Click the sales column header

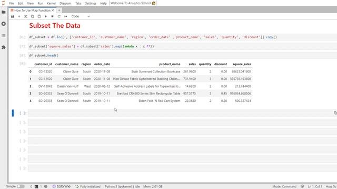[192, 64]
